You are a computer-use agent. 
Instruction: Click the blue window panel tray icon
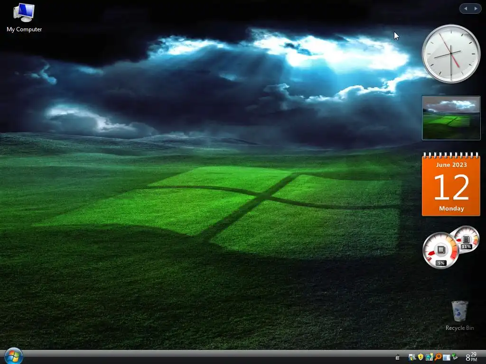446,357
